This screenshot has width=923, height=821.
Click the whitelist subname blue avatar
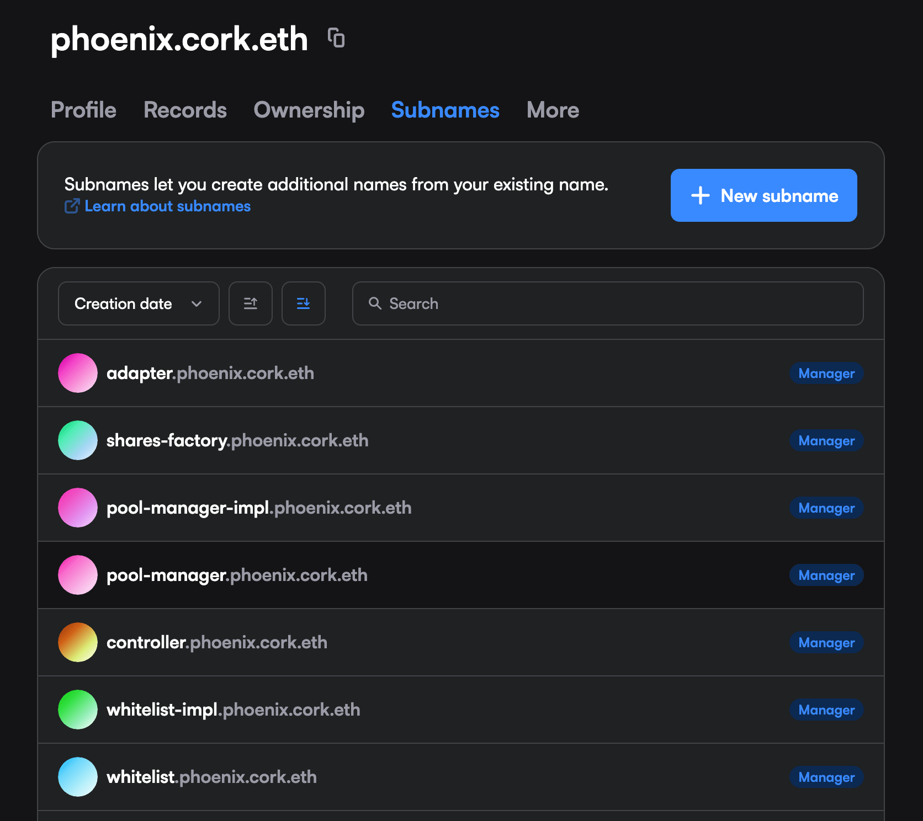pyautogui.click(x=78, y=777)
